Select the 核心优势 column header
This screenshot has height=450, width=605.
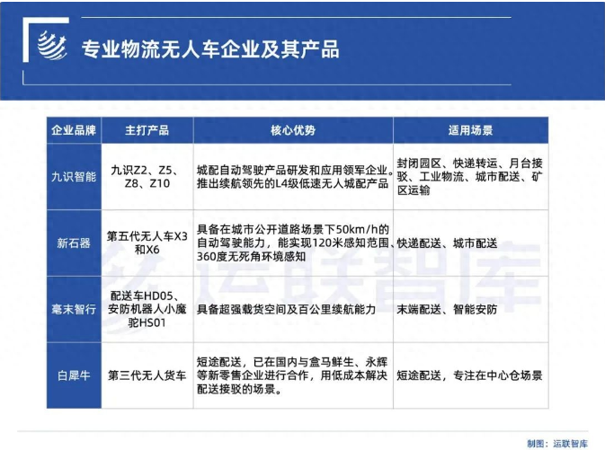pos(293,130)
